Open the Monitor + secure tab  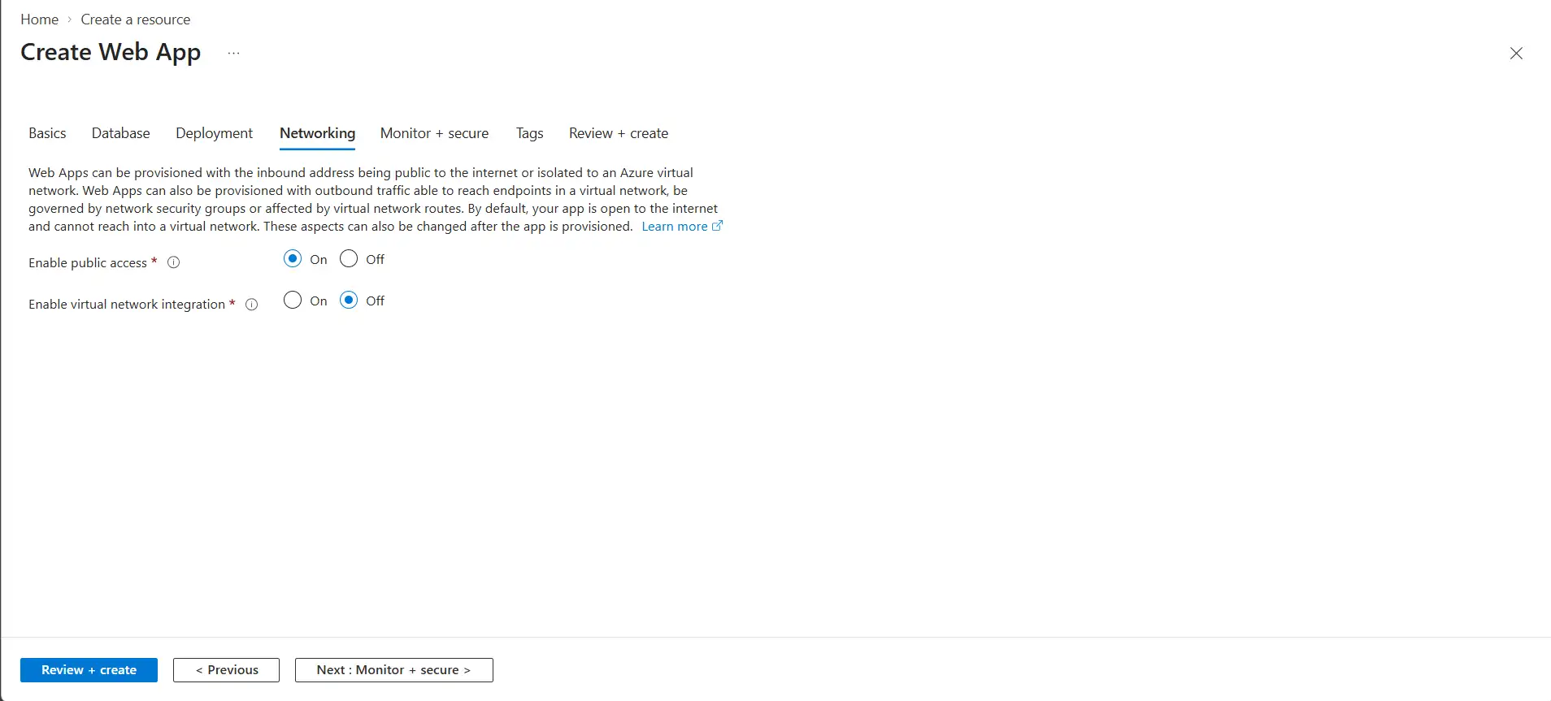click(434, 133)
